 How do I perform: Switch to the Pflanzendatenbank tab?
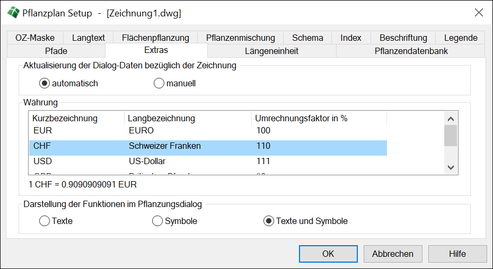[x=411, y=51]
